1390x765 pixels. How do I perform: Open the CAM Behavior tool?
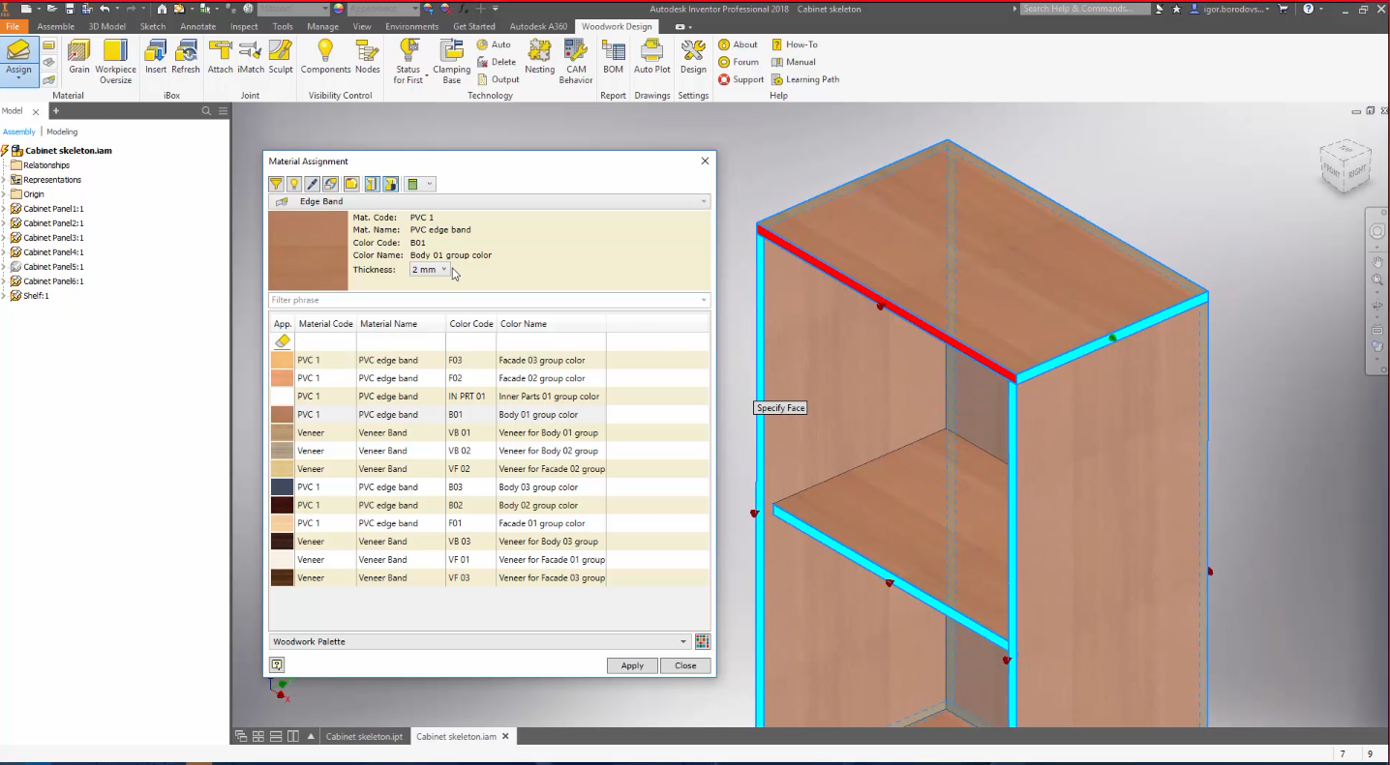(x=576, y=61)
